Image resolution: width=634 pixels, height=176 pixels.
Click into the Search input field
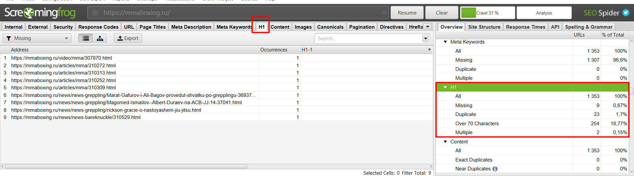click(x=368, y=39)
